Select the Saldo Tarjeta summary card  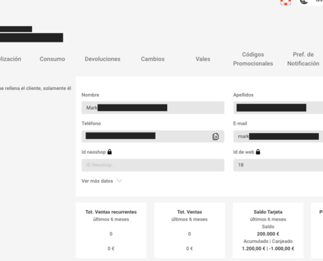click(268, 230)
